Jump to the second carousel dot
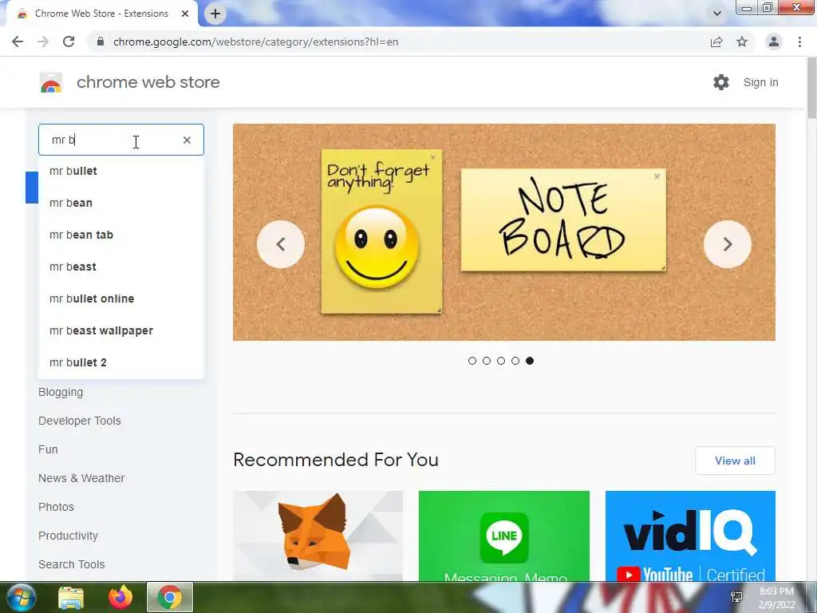The height and width of the screenshot is (613, 817). pos(487,361)
